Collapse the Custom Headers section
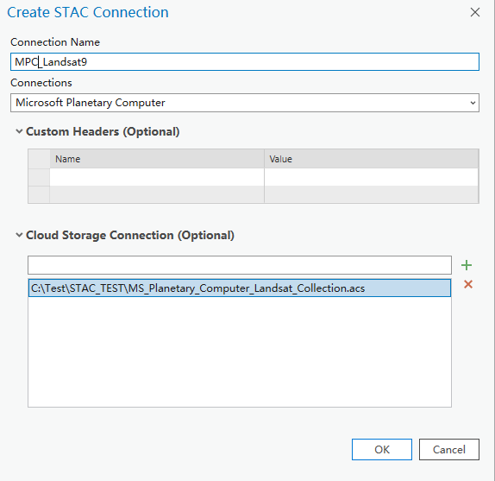The width and height of the screenshot is (495, 481). point(19,131)
